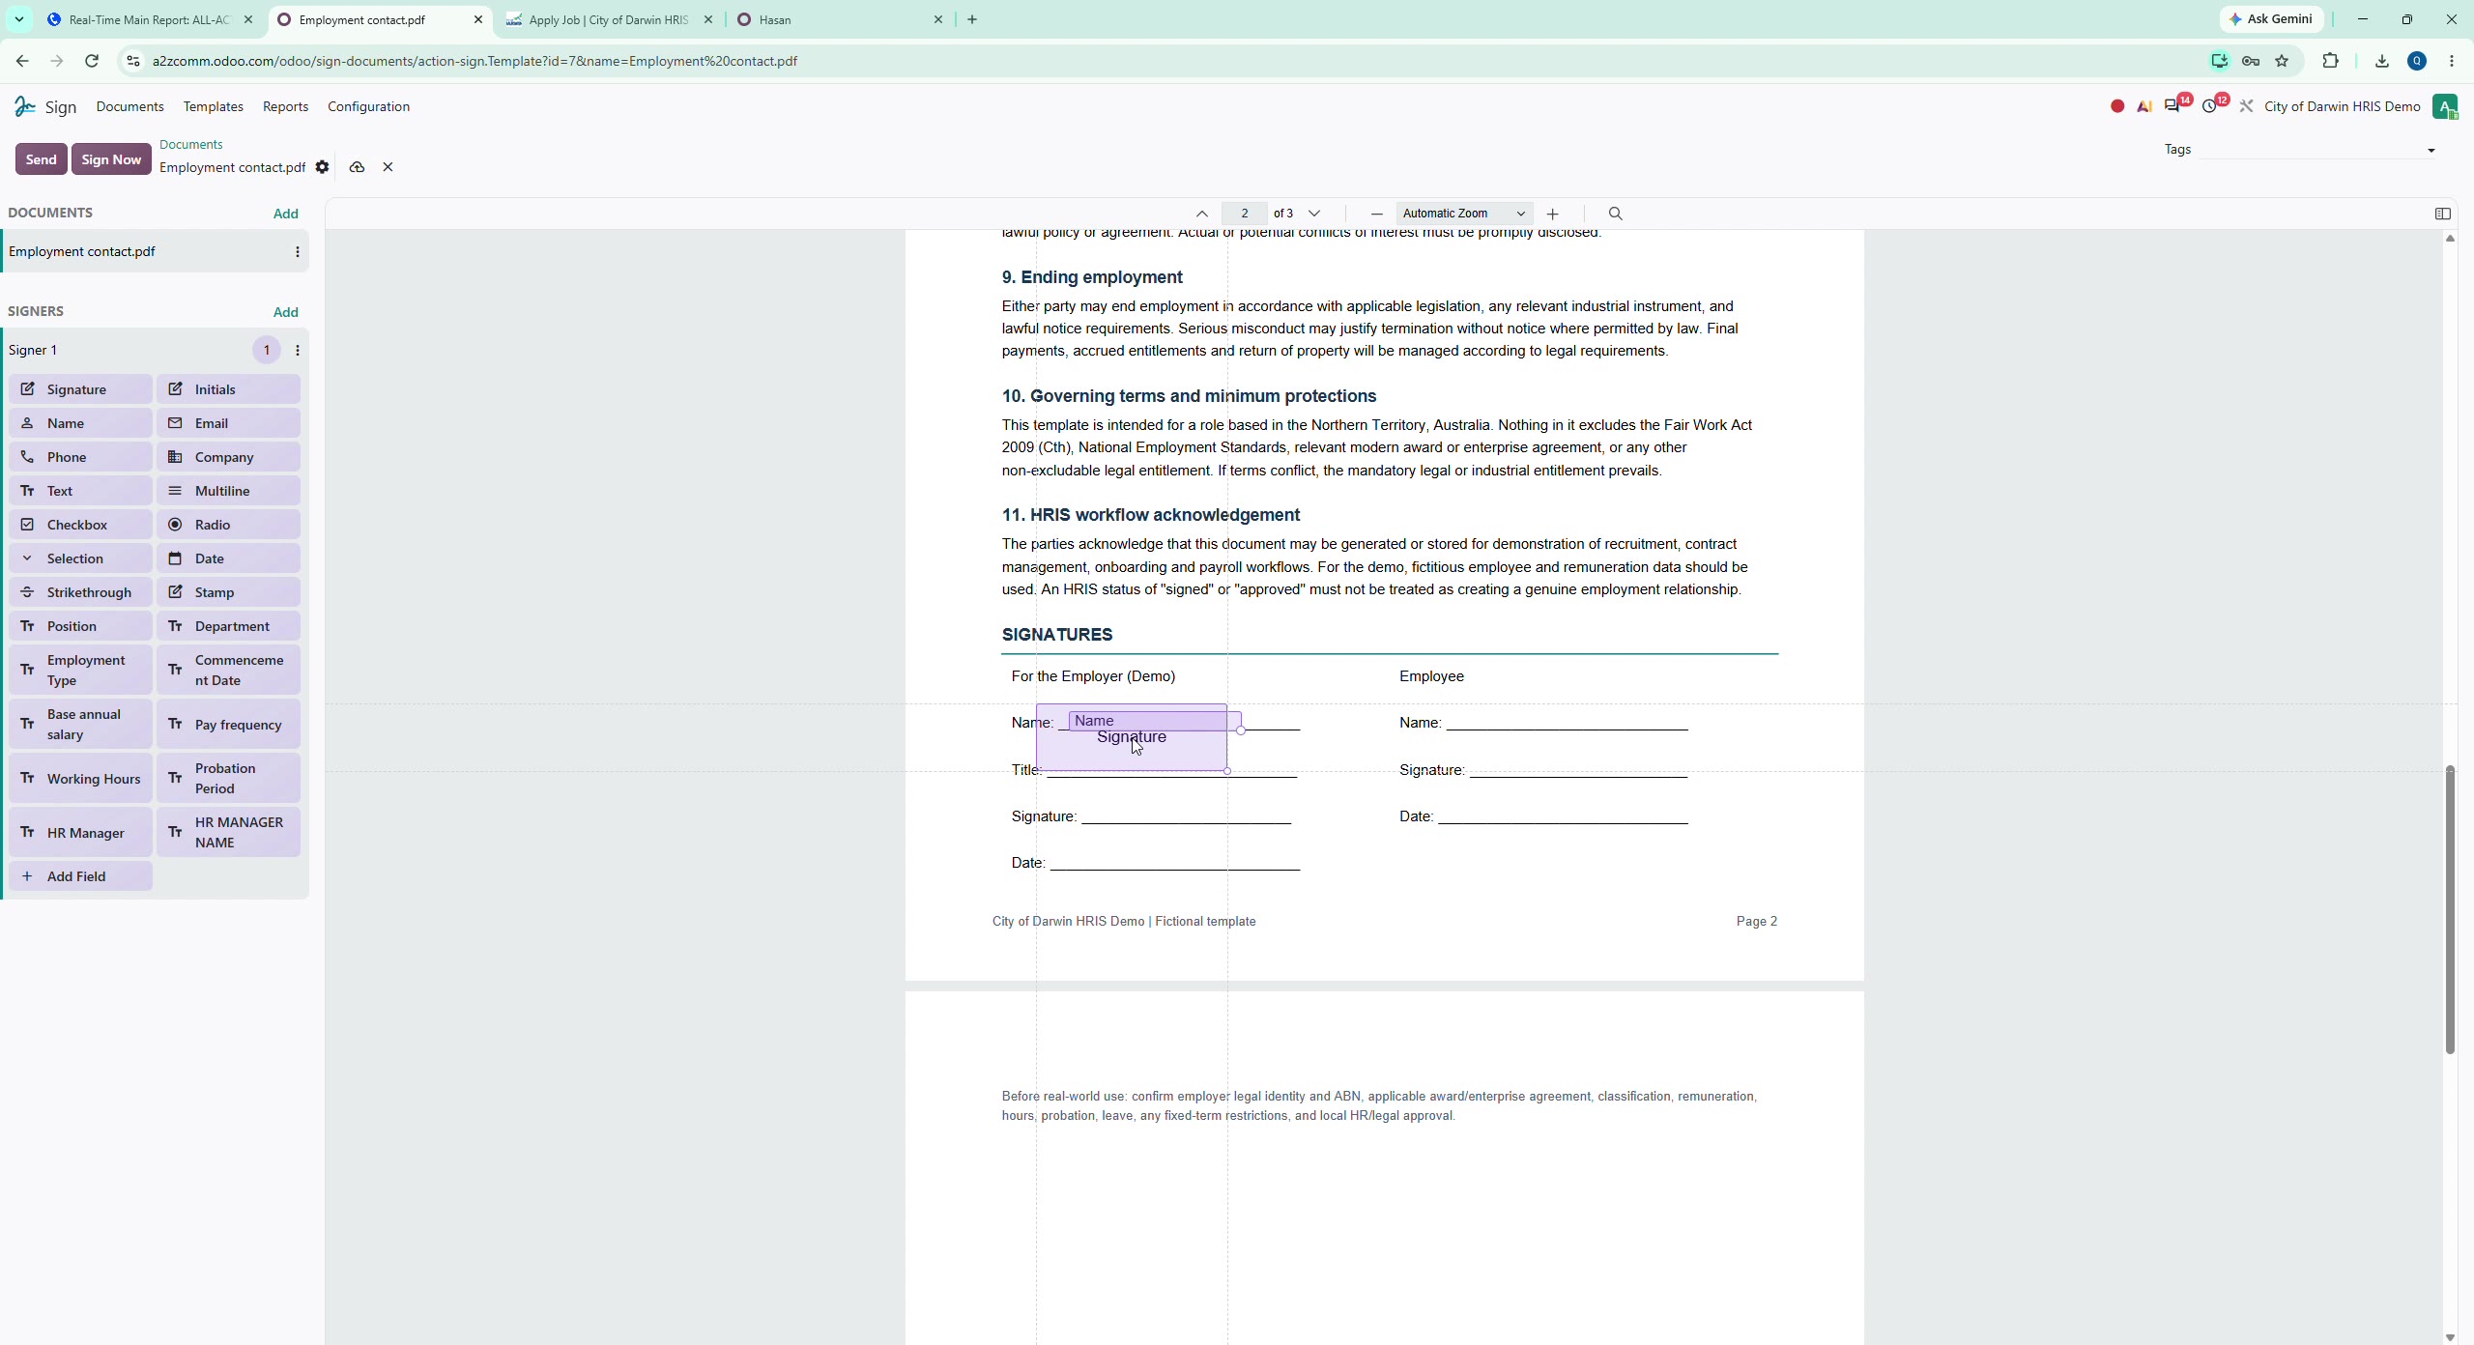This screenshot has width=2474, height=1345.
Task: Click the Send button
Action: click(42, 159)
